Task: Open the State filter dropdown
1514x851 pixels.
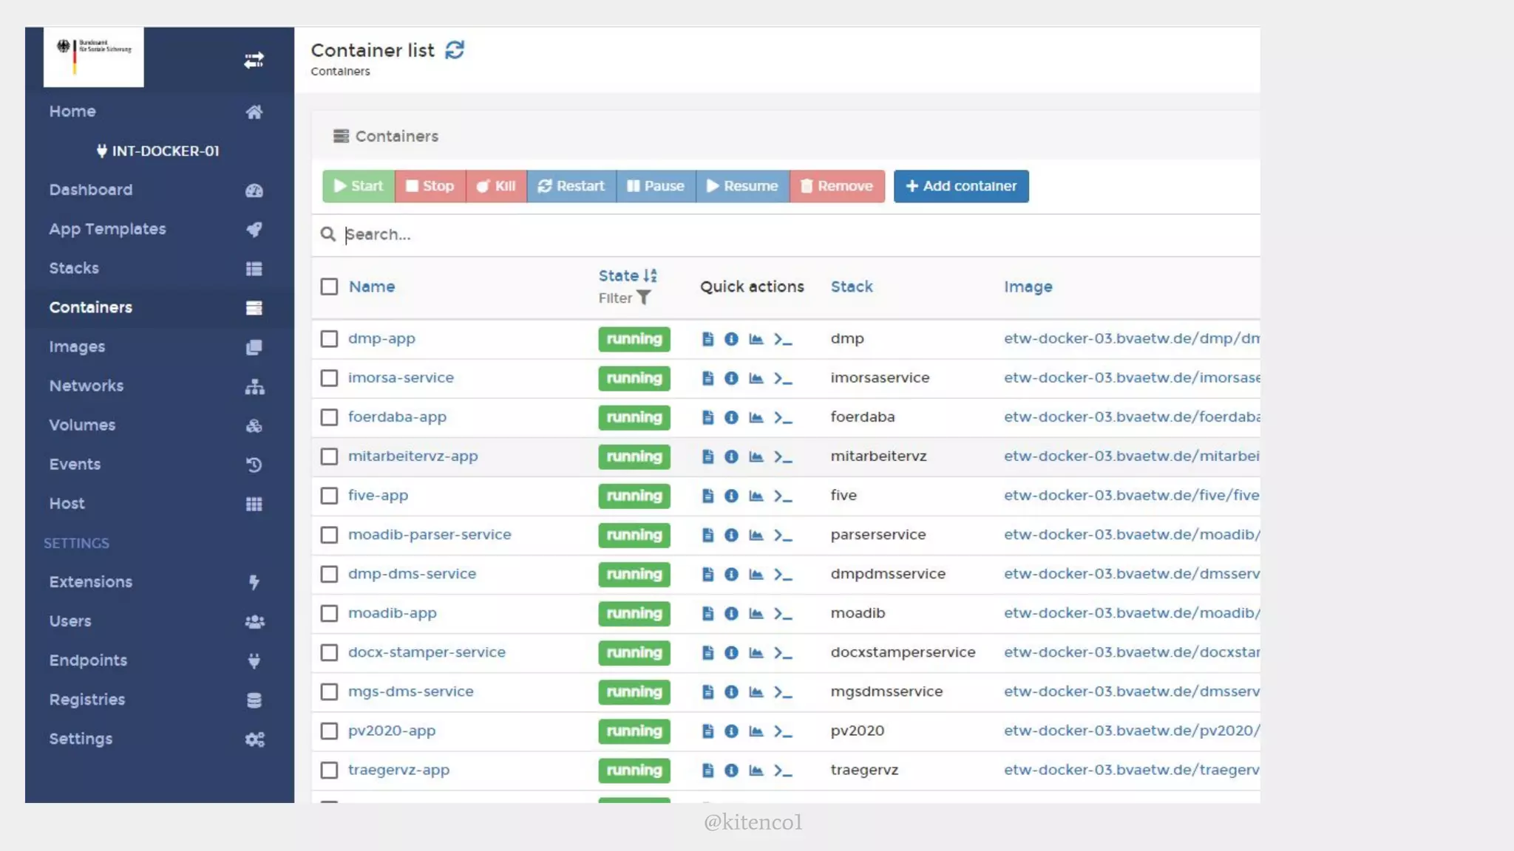Action: point(625,298)
